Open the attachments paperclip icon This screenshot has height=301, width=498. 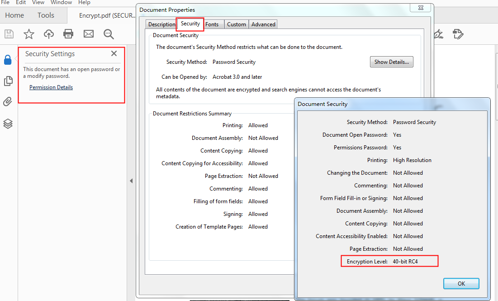tap(8, 102)
